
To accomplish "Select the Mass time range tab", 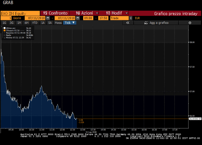I will click(58, 23).
